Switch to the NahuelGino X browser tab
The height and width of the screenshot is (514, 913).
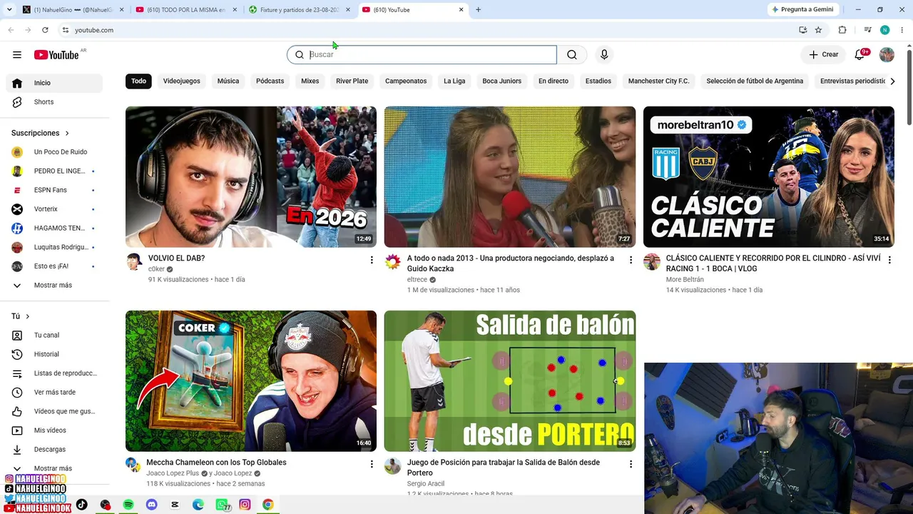pos(73,10)
